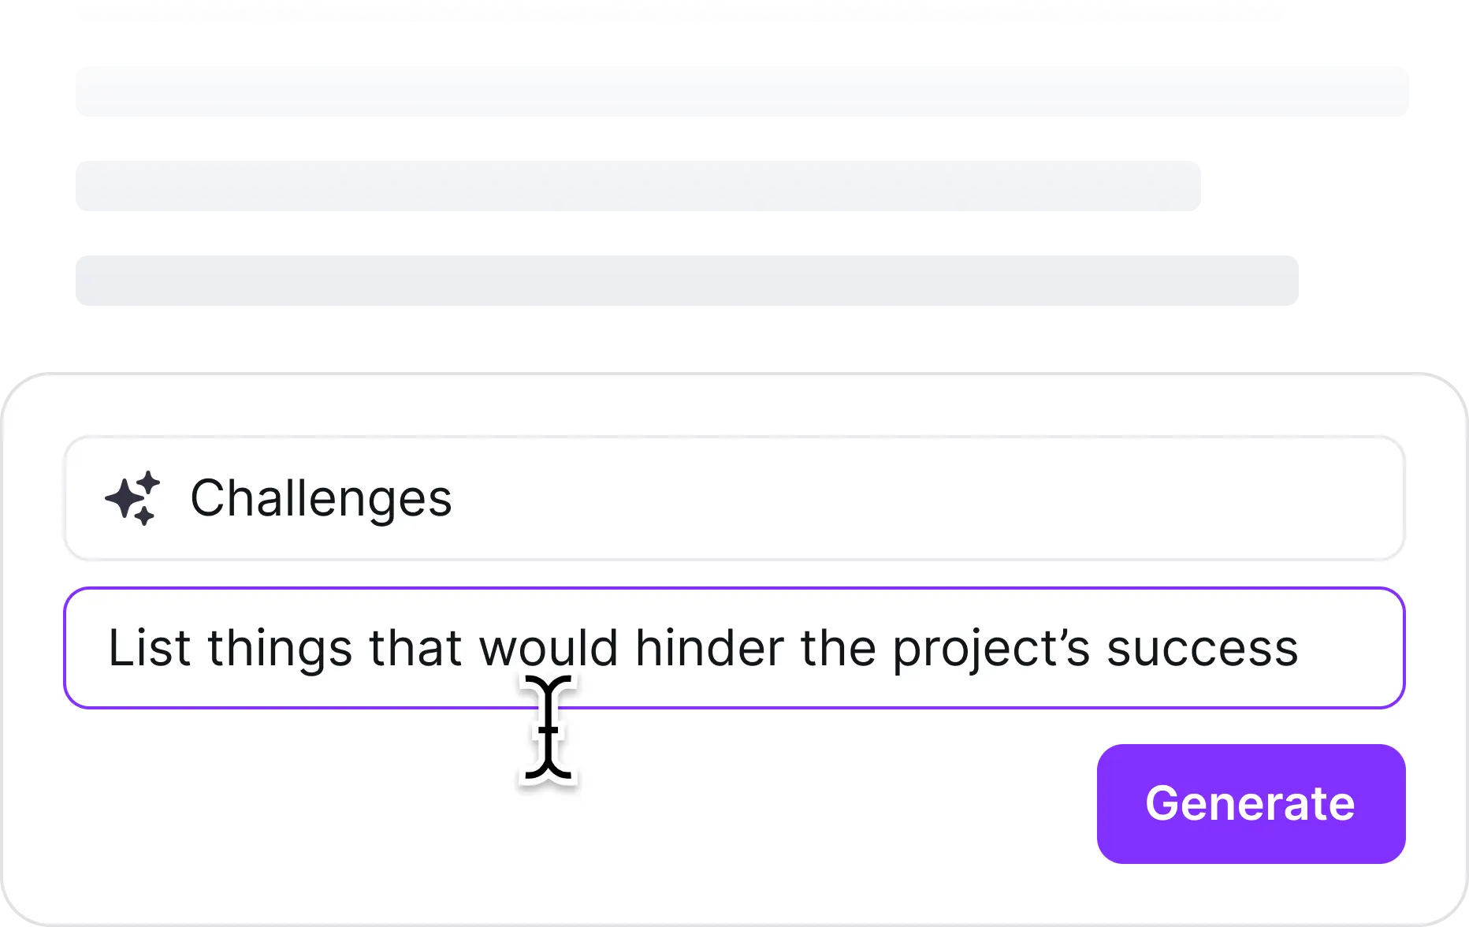Select the Challenges title text
The width and height of the screenshot is (1469, 927).
pos(321,498)
